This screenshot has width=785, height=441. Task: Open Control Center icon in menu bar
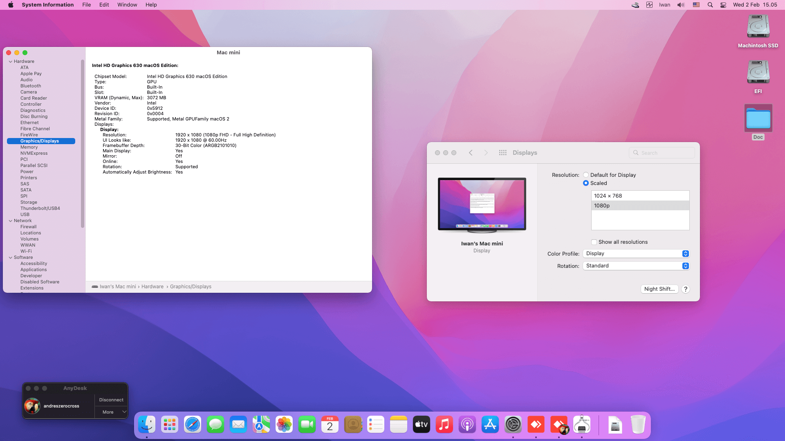pyautogui.click(x=723, y=5)
